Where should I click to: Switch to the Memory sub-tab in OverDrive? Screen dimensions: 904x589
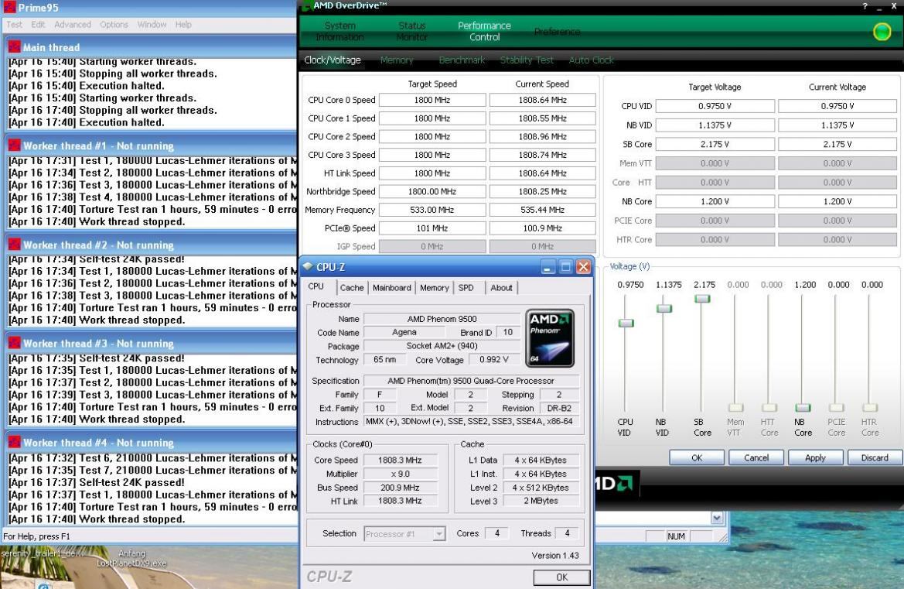397,60
